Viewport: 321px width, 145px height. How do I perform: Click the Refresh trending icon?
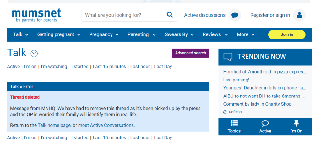coord(225,112)
